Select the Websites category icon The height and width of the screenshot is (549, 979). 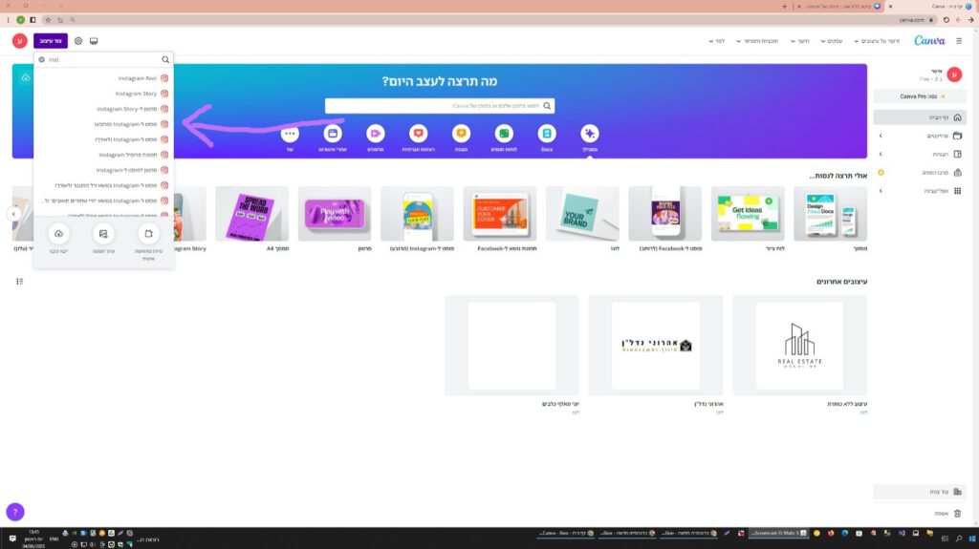(x=333, y=134)
